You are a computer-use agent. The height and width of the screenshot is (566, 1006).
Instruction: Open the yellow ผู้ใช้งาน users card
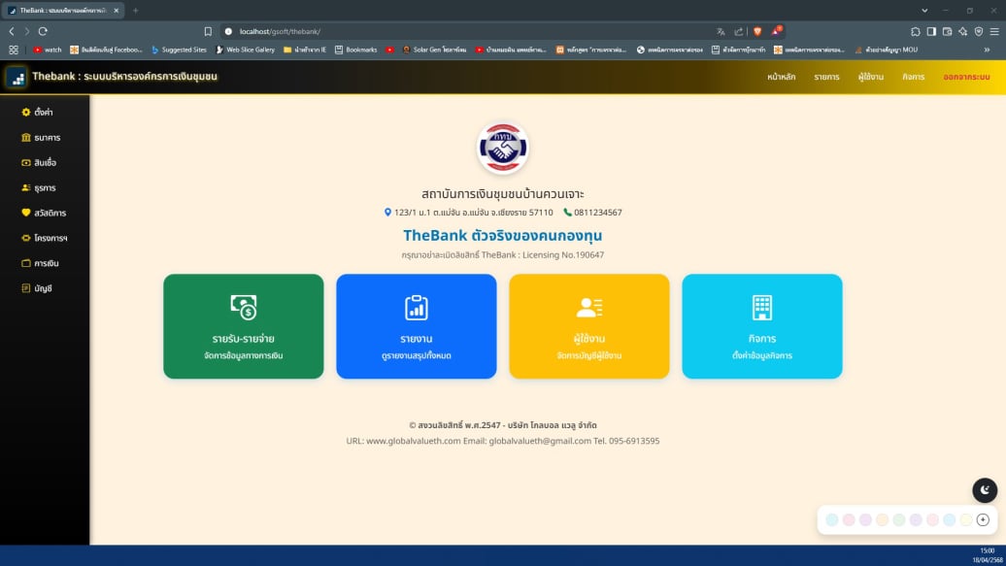click(x=589, y=326)
